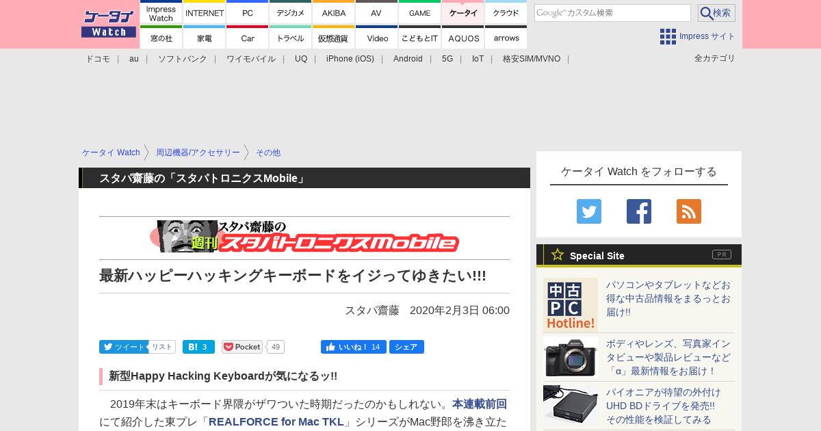821x431 pixels.
Task: Click the Pioneer BD drive thumbnail
Action: pos(571,405)
